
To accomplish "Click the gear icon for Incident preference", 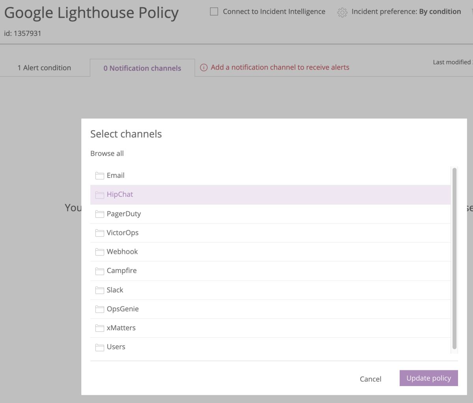I will point(342,13).
